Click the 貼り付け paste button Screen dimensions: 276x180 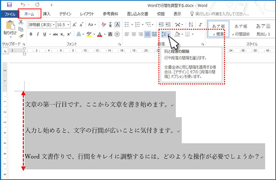click(10, 29)
